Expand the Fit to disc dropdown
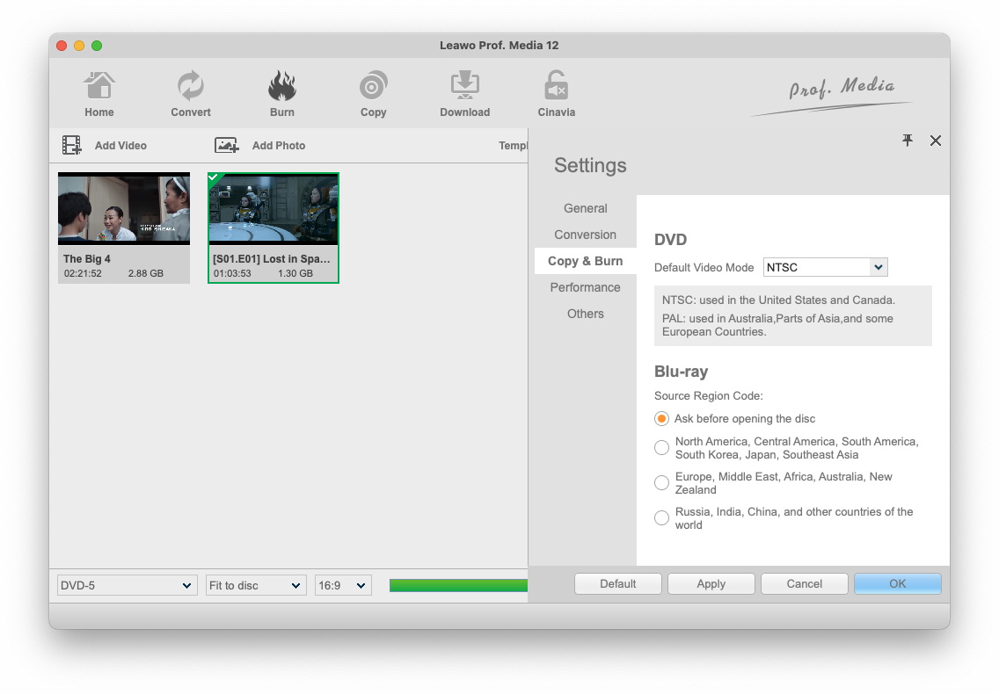This screenshot has width=999, height=694. pos(256,586)
